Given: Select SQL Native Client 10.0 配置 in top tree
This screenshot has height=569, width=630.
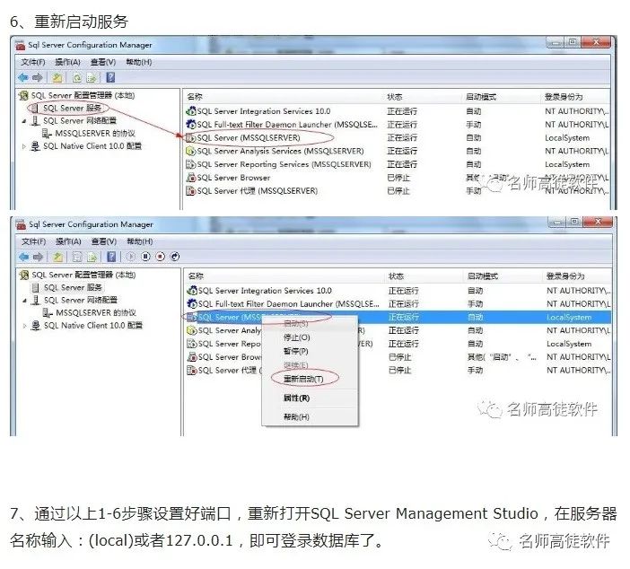Looking at the screenshot, I should click(92, 146).
